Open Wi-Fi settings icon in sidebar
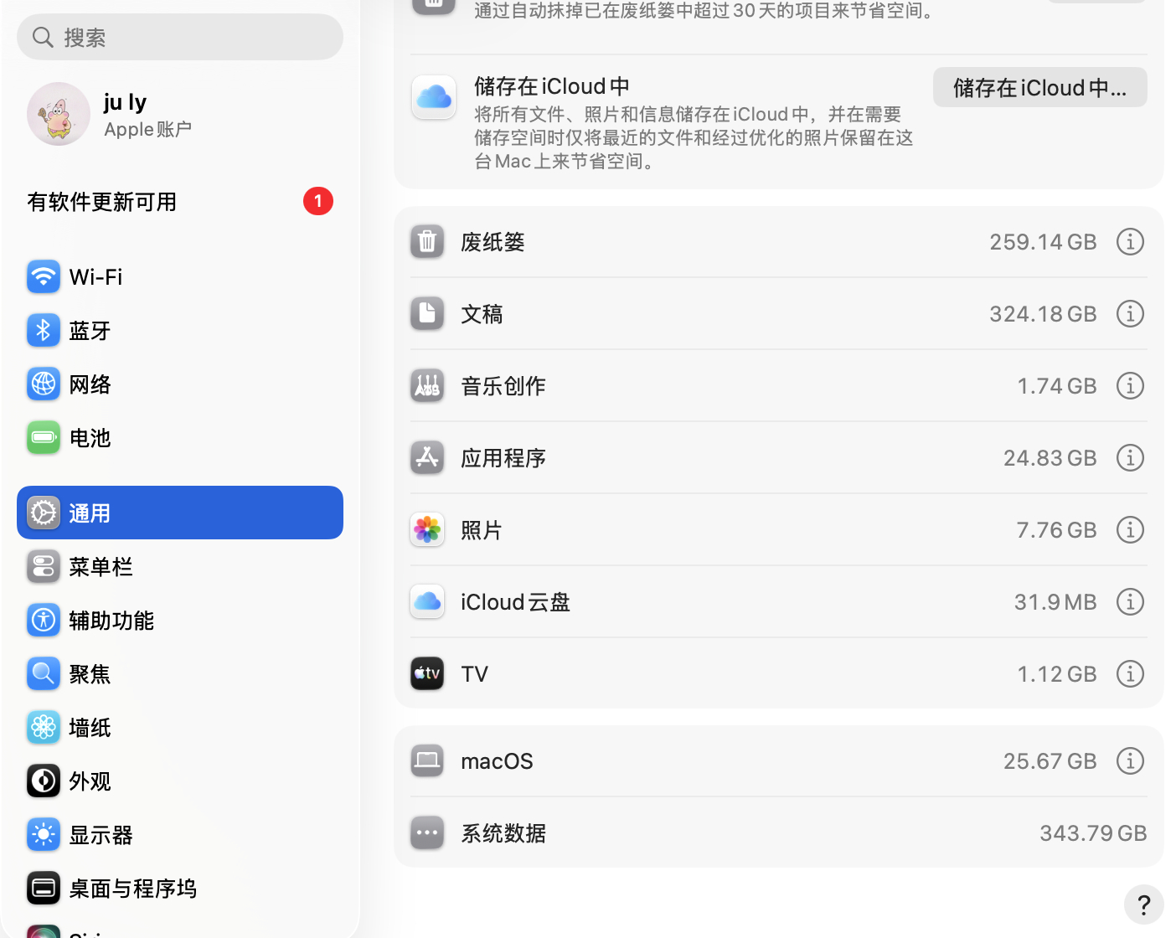 click(44, 276)
